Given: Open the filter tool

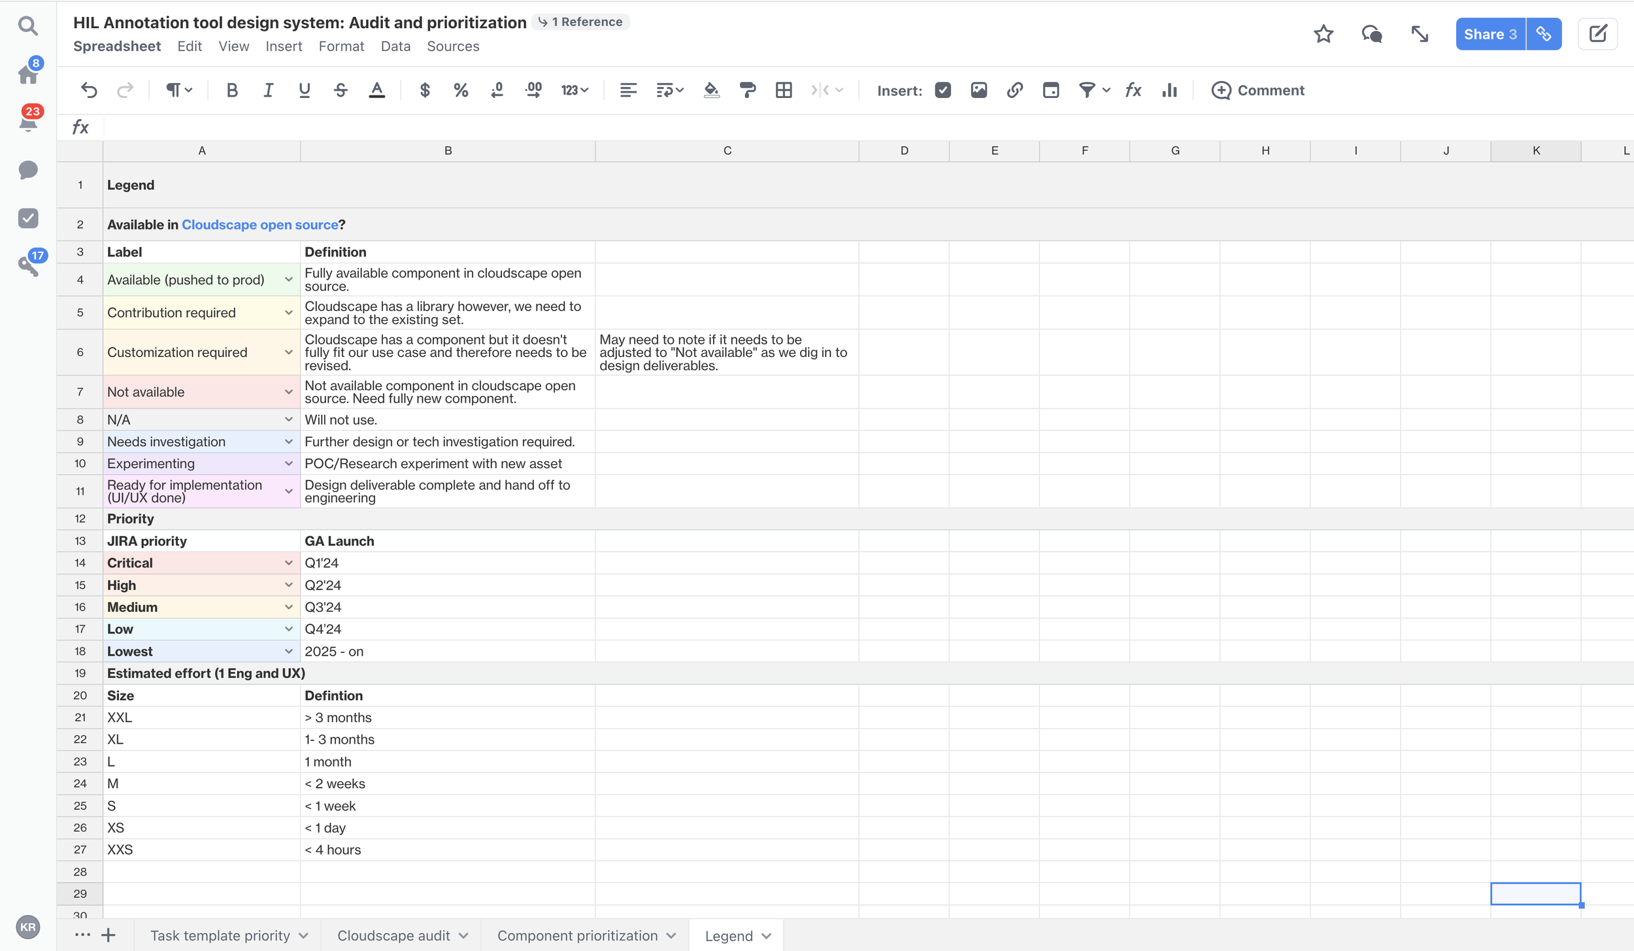Looking at the screenshot, I should point(1086,90).
